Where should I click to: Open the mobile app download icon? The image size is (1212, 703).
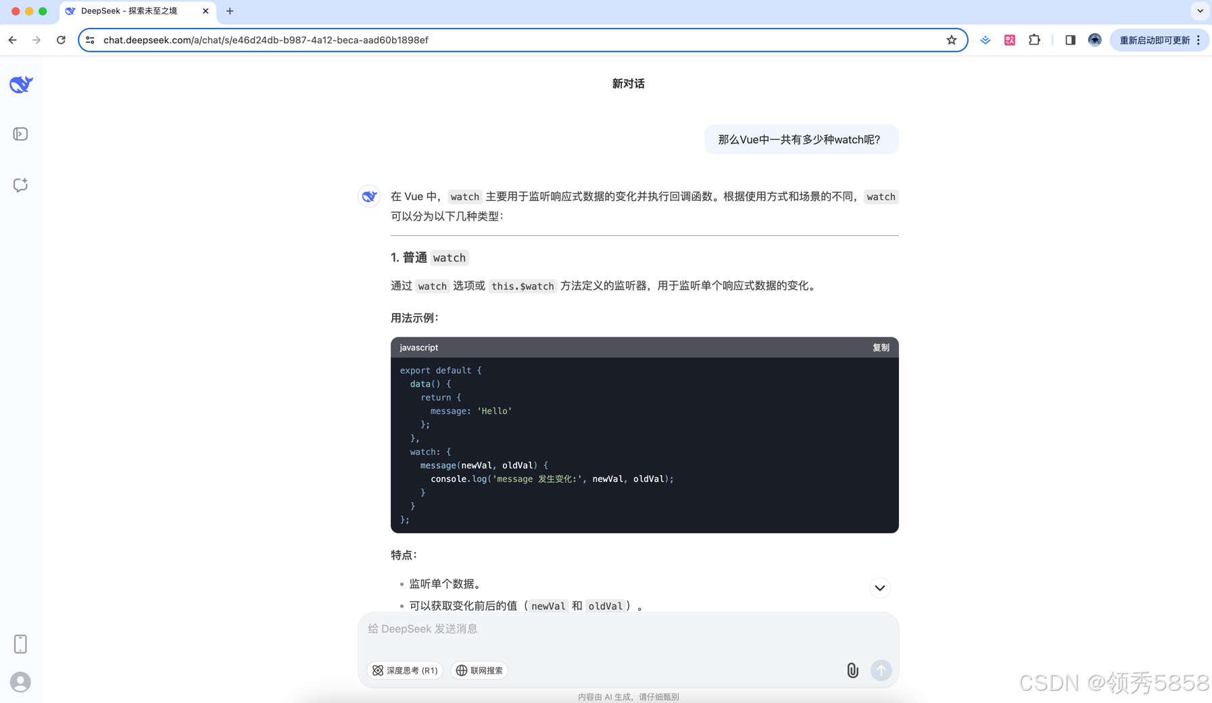pos(20,644)
